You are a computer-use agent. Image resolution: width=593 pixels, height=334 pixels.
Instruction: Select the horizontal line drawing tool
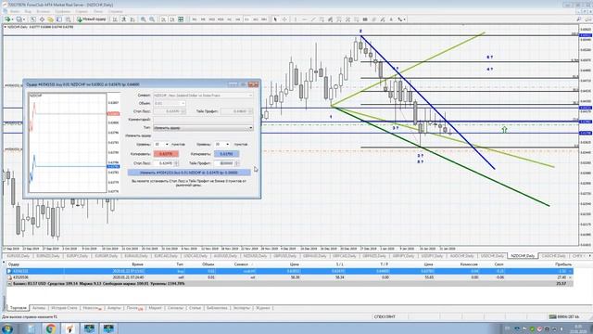(305, 19)
